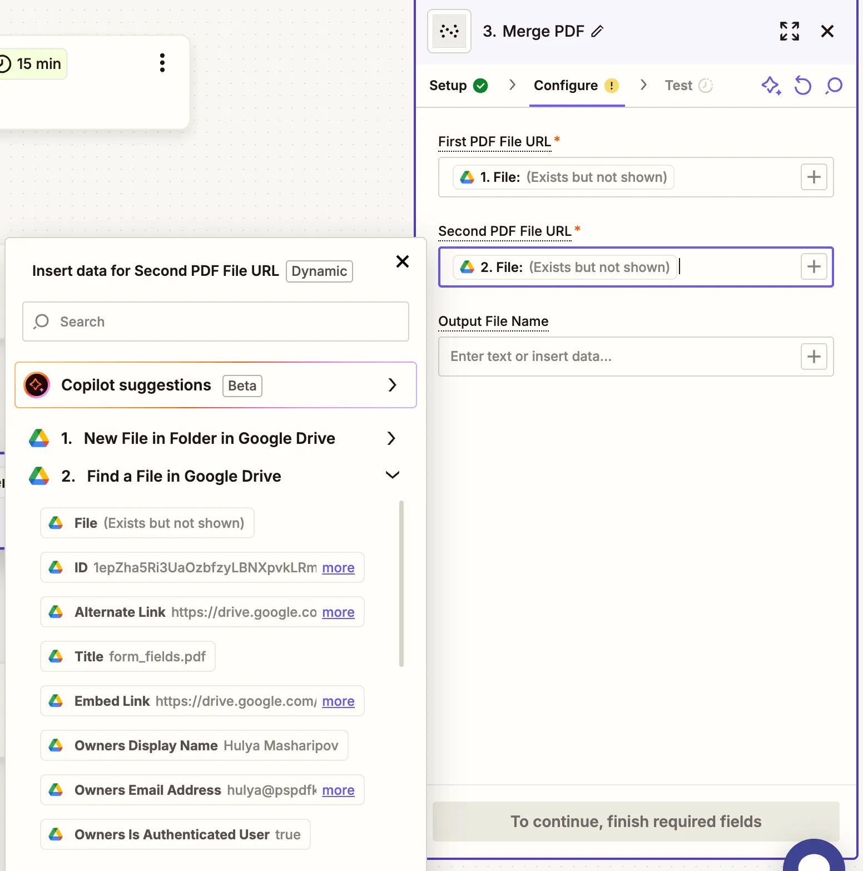Click more next to Alternate Link
Viewport: 863px width, 871px height.
pyautogui.click(x=338, y=612)
